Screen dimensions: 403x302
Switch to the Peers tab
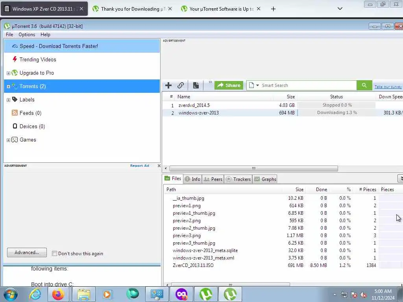pyautogui.click(x=213, y=179)
